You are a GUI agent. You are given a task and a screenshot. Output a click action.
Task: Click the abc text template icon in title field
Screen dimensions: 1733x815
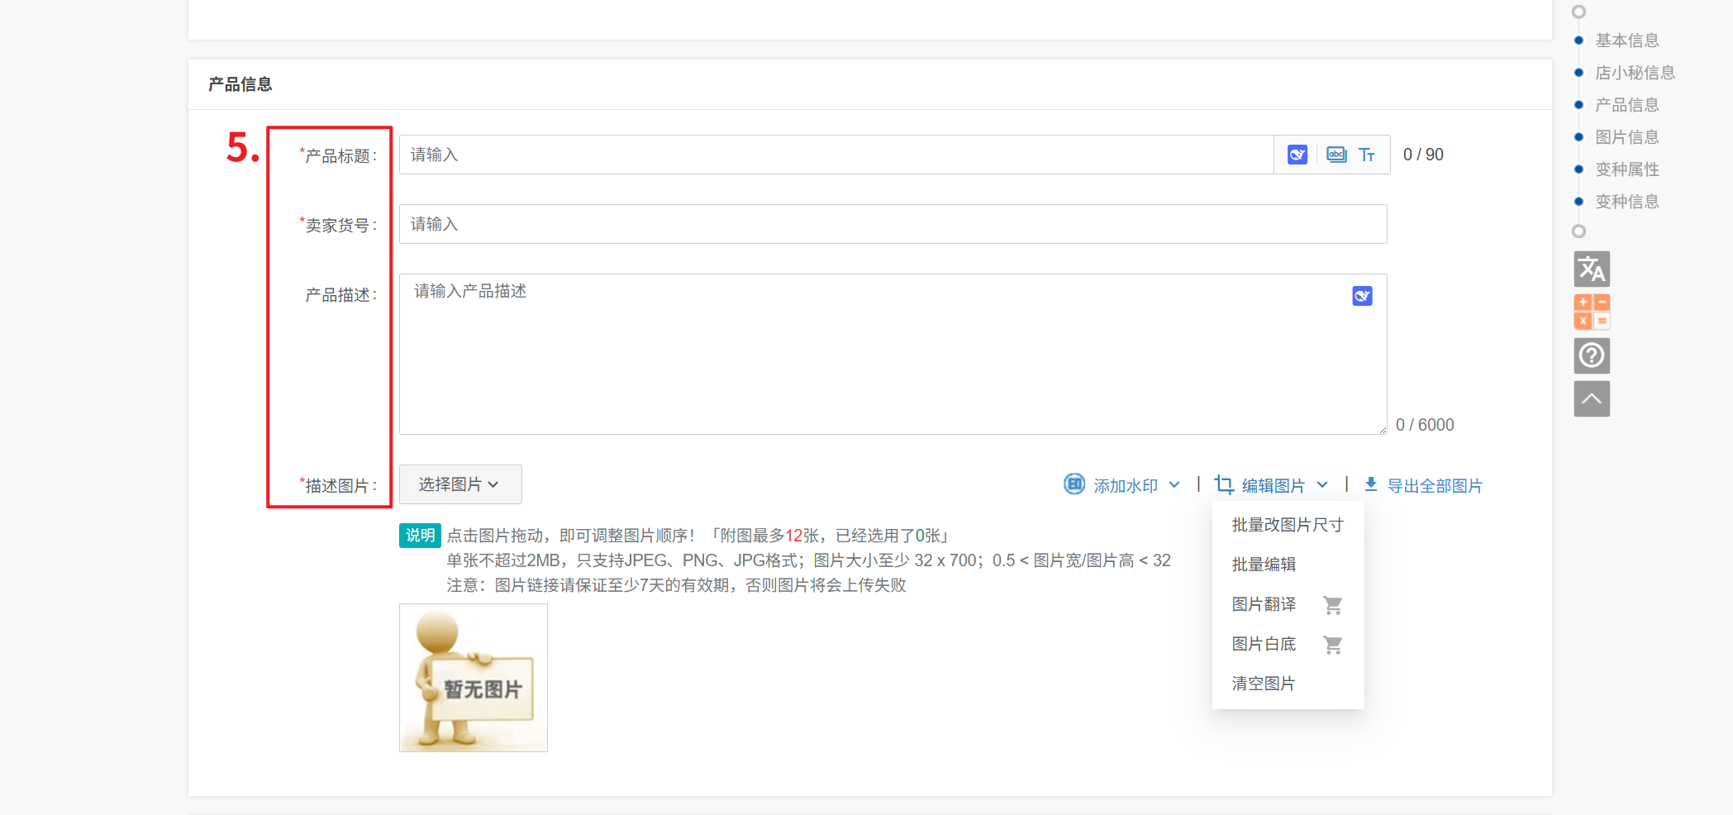click(x=1335, y=155)
